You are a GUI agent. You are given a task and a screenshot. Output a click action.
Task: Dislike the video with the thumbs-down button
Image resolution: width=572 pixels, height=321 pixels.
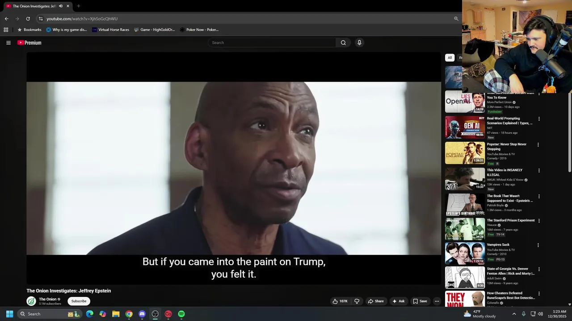click(x=357, y=301)
